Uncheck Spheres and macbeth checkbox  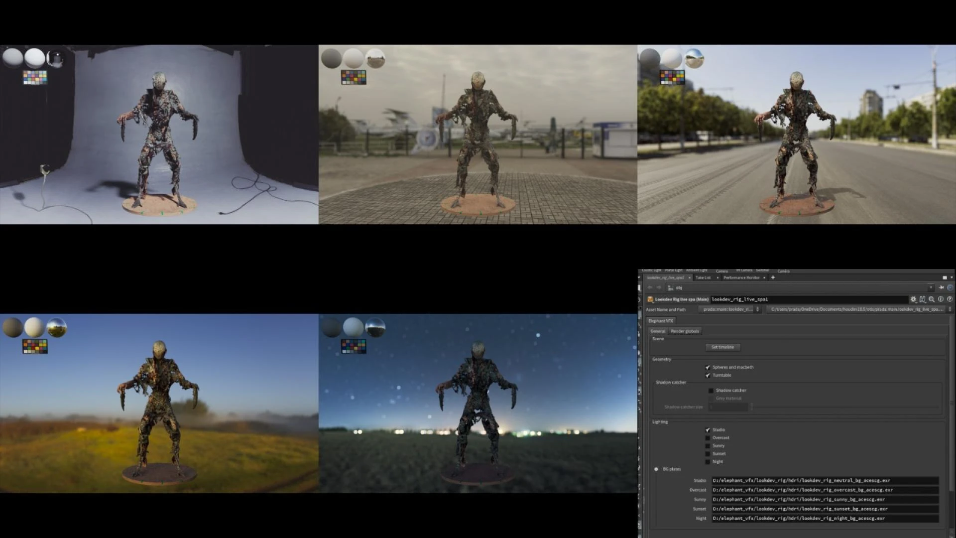708,367
